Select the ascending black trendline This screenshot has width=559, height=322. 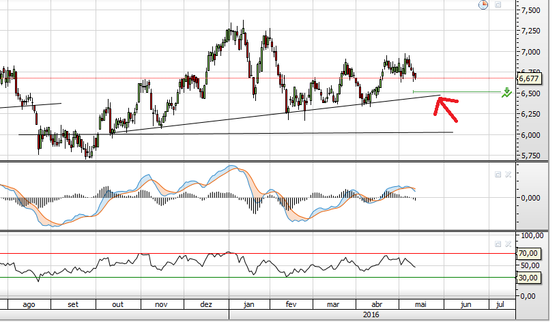coord(276,115)
